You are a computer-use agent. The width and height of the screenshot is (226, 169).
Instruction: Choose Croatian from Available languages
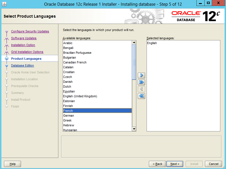point(97,72)
